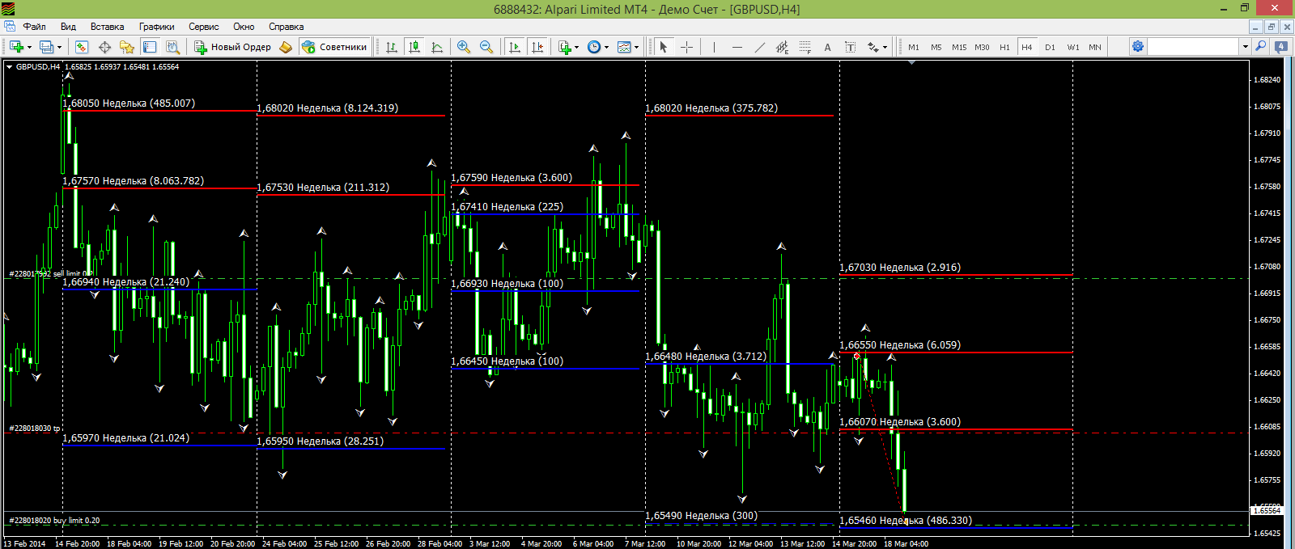Toggle the Data Window crosshair icon
Screen dimensions: 1295x549
[x=104, y=47]
